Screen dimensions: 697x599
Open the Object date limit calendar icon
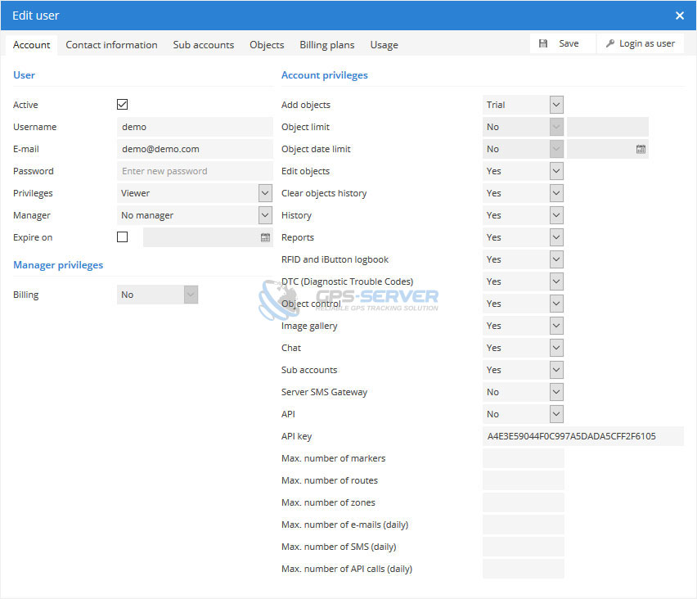tap(641, 149)
